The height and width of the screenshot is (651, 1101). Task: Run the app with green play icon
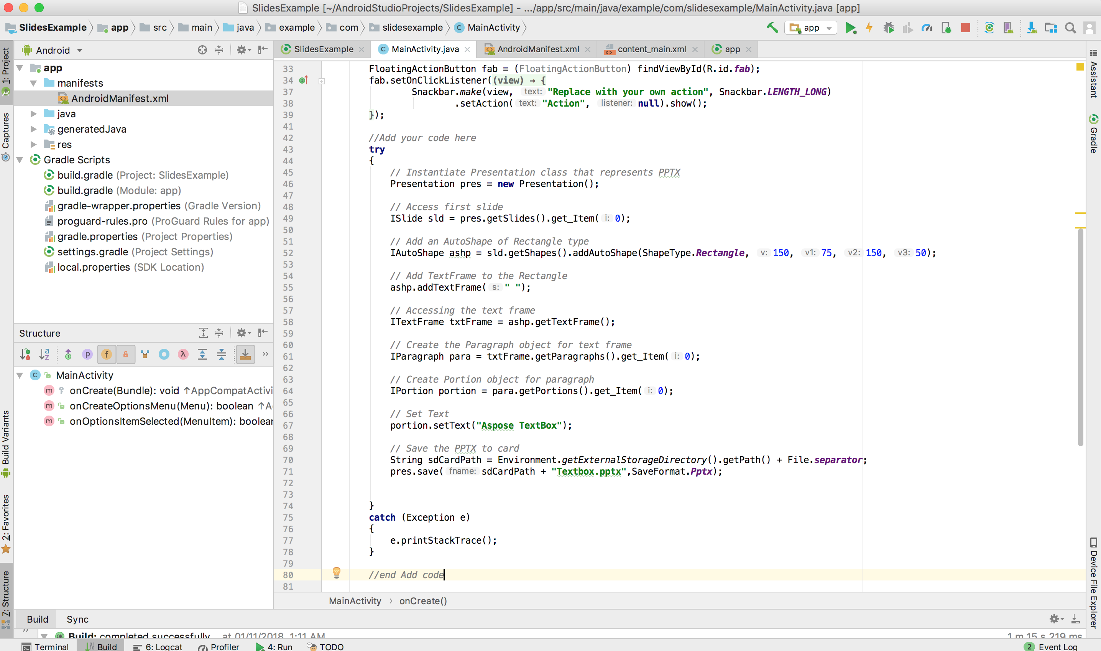(x=850, y=28)
